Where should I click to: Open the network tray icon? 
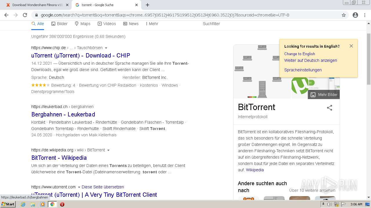point(337,204)
